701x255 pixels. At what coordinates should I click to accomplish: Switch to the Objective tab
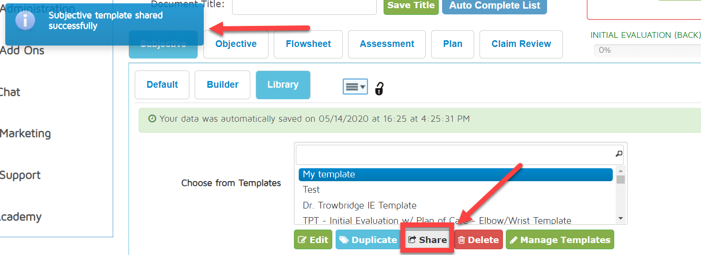click(235, 44)
